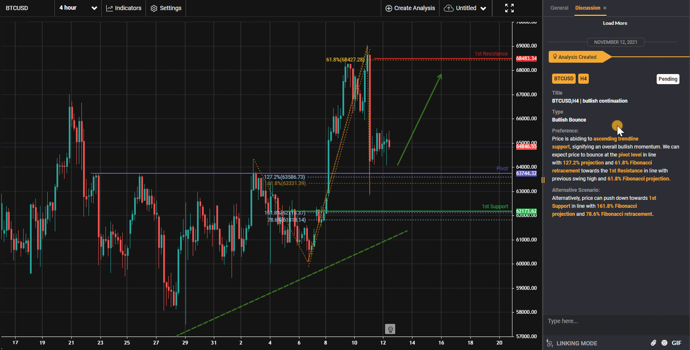This screenshot has height=350, width=690.
Task: Expand the 4 hour timeframe dropdown
Action: (x=78, y=8)
